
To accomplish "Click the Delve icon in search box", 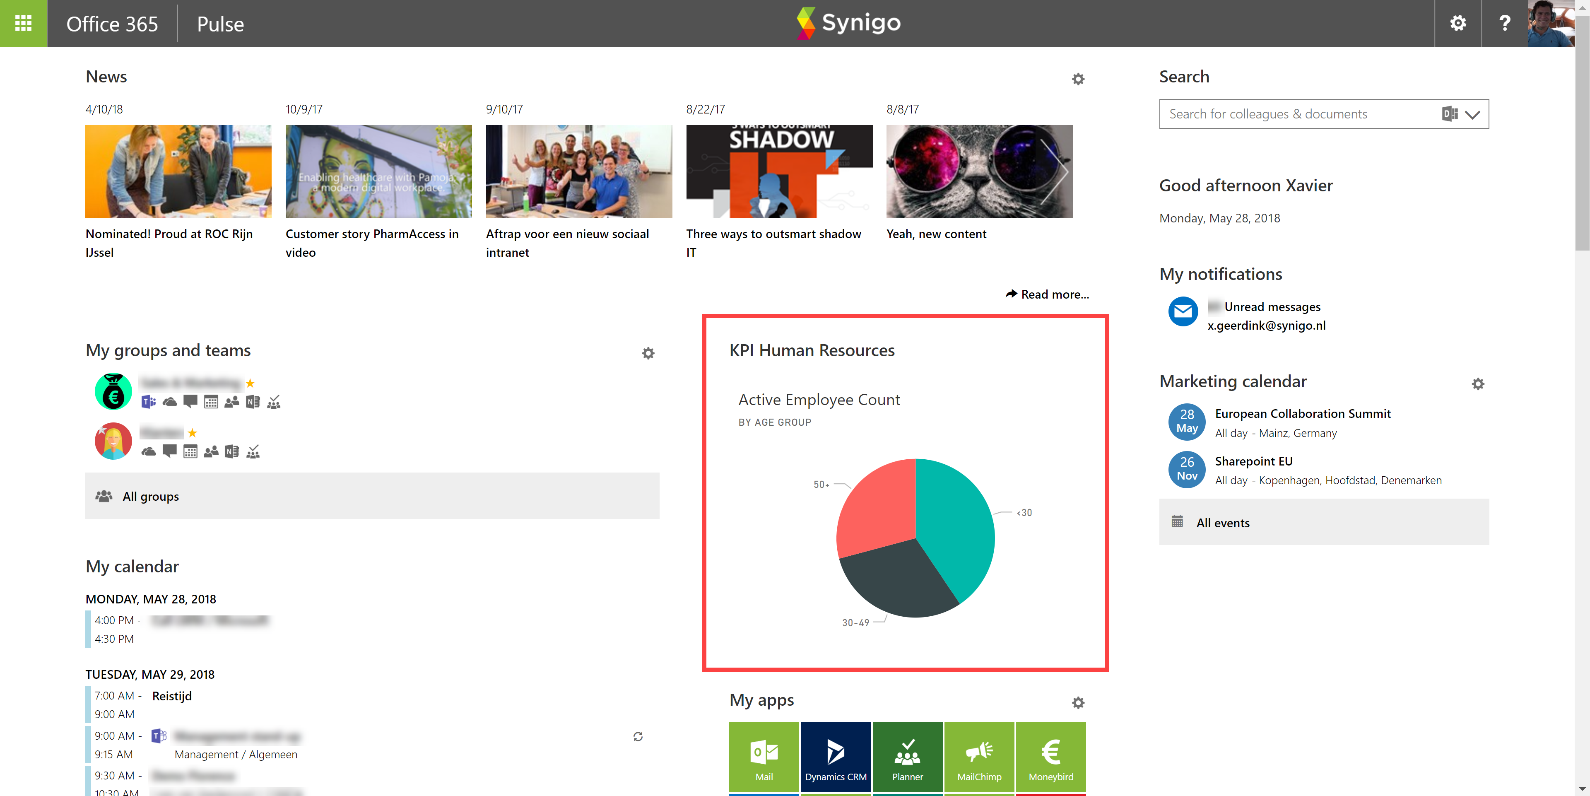I will pos(1449,113).
